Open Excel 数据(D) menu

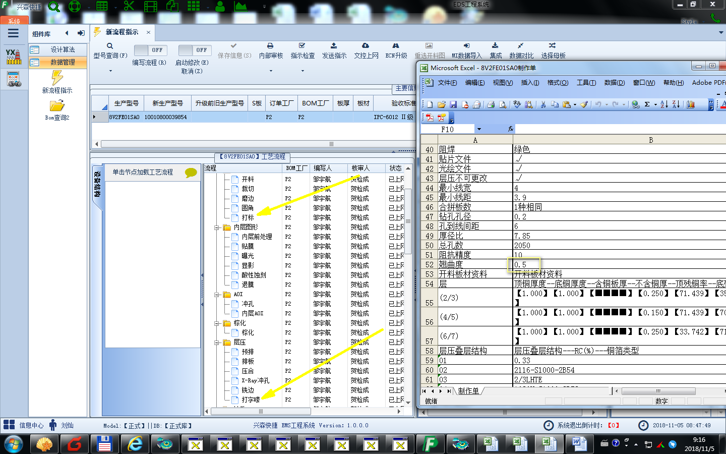pos(615,83)
